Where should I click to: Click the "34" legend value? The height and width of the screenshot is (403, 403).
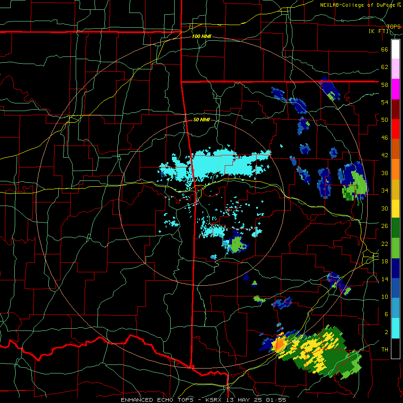[x=385, y=191]
